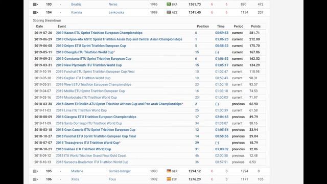Image resolution: width=327 pixels, height=184 pixels.
Task: Open 2019 Cholpon-Ata ASTC Sprint Asian Cup event
Action: pos(119,39)
